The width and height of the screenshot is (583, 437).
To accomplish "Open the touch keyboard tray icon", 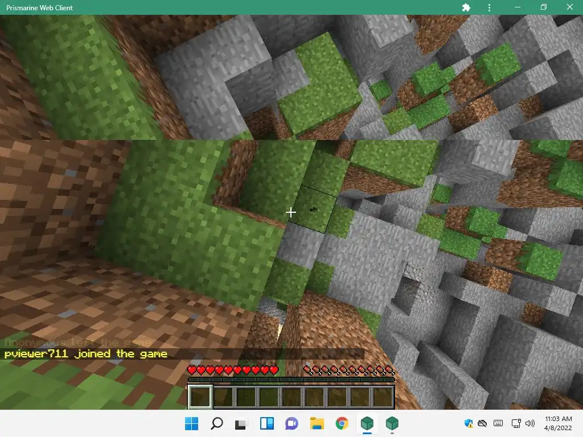I will [498, 423].
